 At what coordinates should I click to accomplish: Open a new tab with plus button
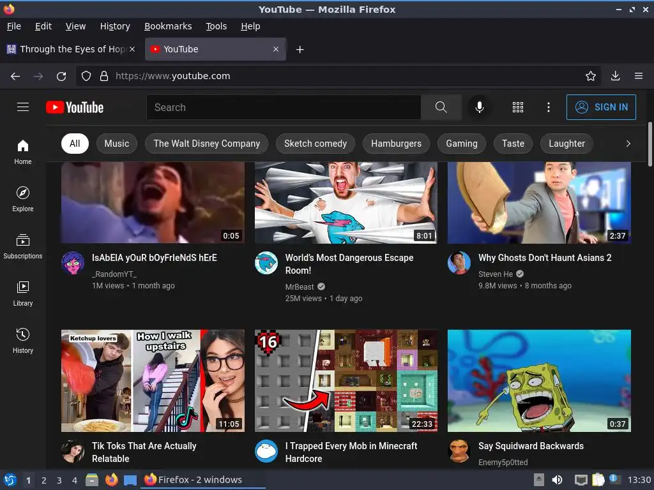tap(300, 50)
